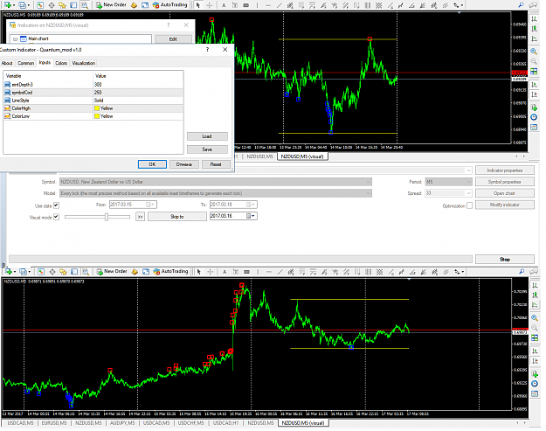This screenshot has width=546, height=431.
Task: Open EURUSD,M5 chart tab
Action: [x=54, y=422]
